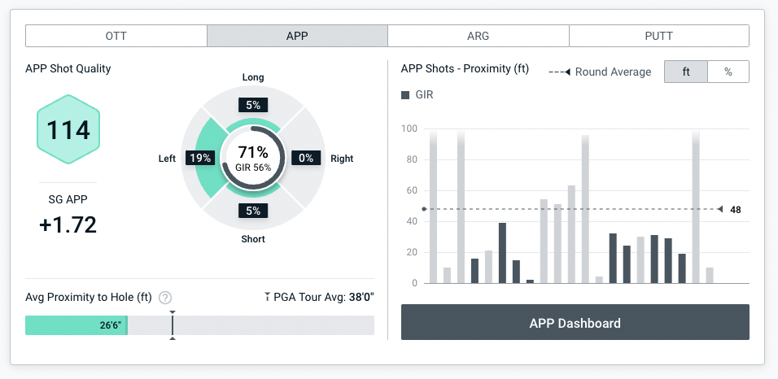
Task: Click the PGA Tour Avg marker icon
Action: (268, 298)
